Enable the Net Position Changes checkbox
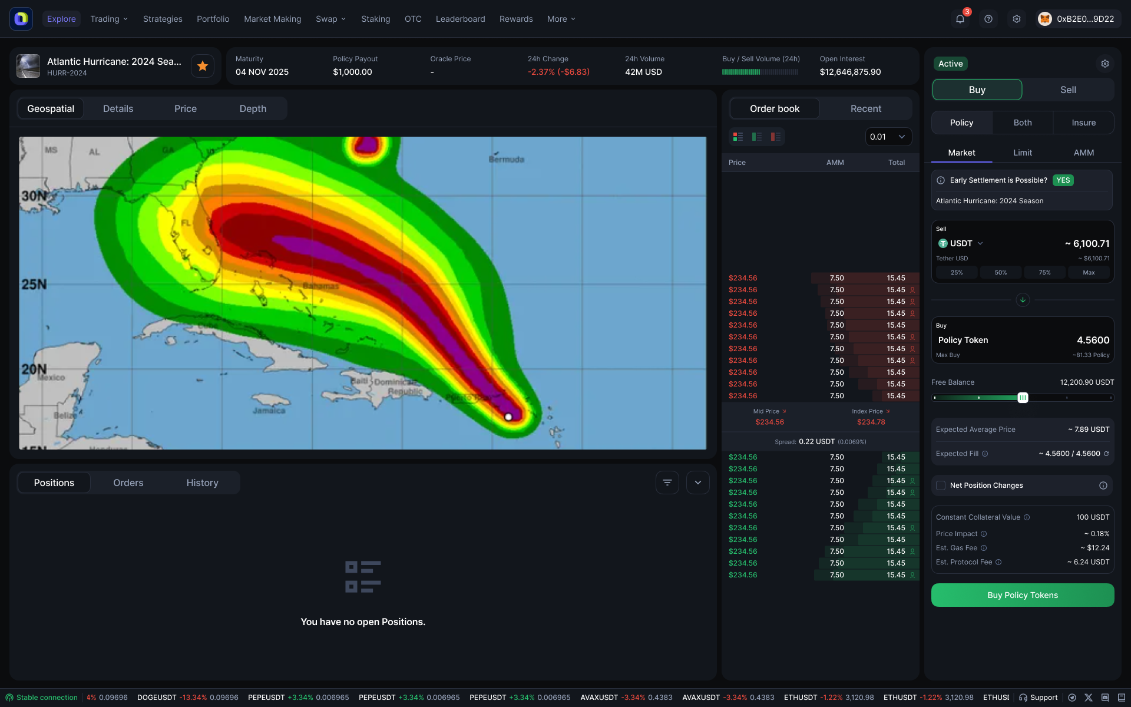 click(942, 485)
